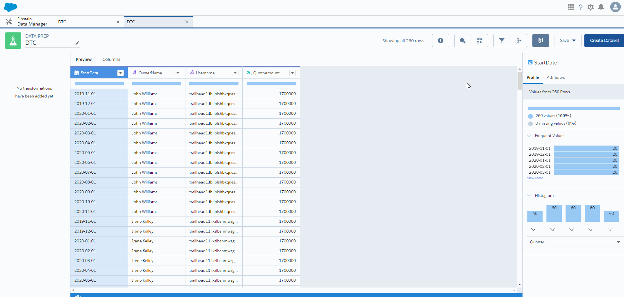Click the 2019-11-01 frequent value bar

click(x=586, y=148)
